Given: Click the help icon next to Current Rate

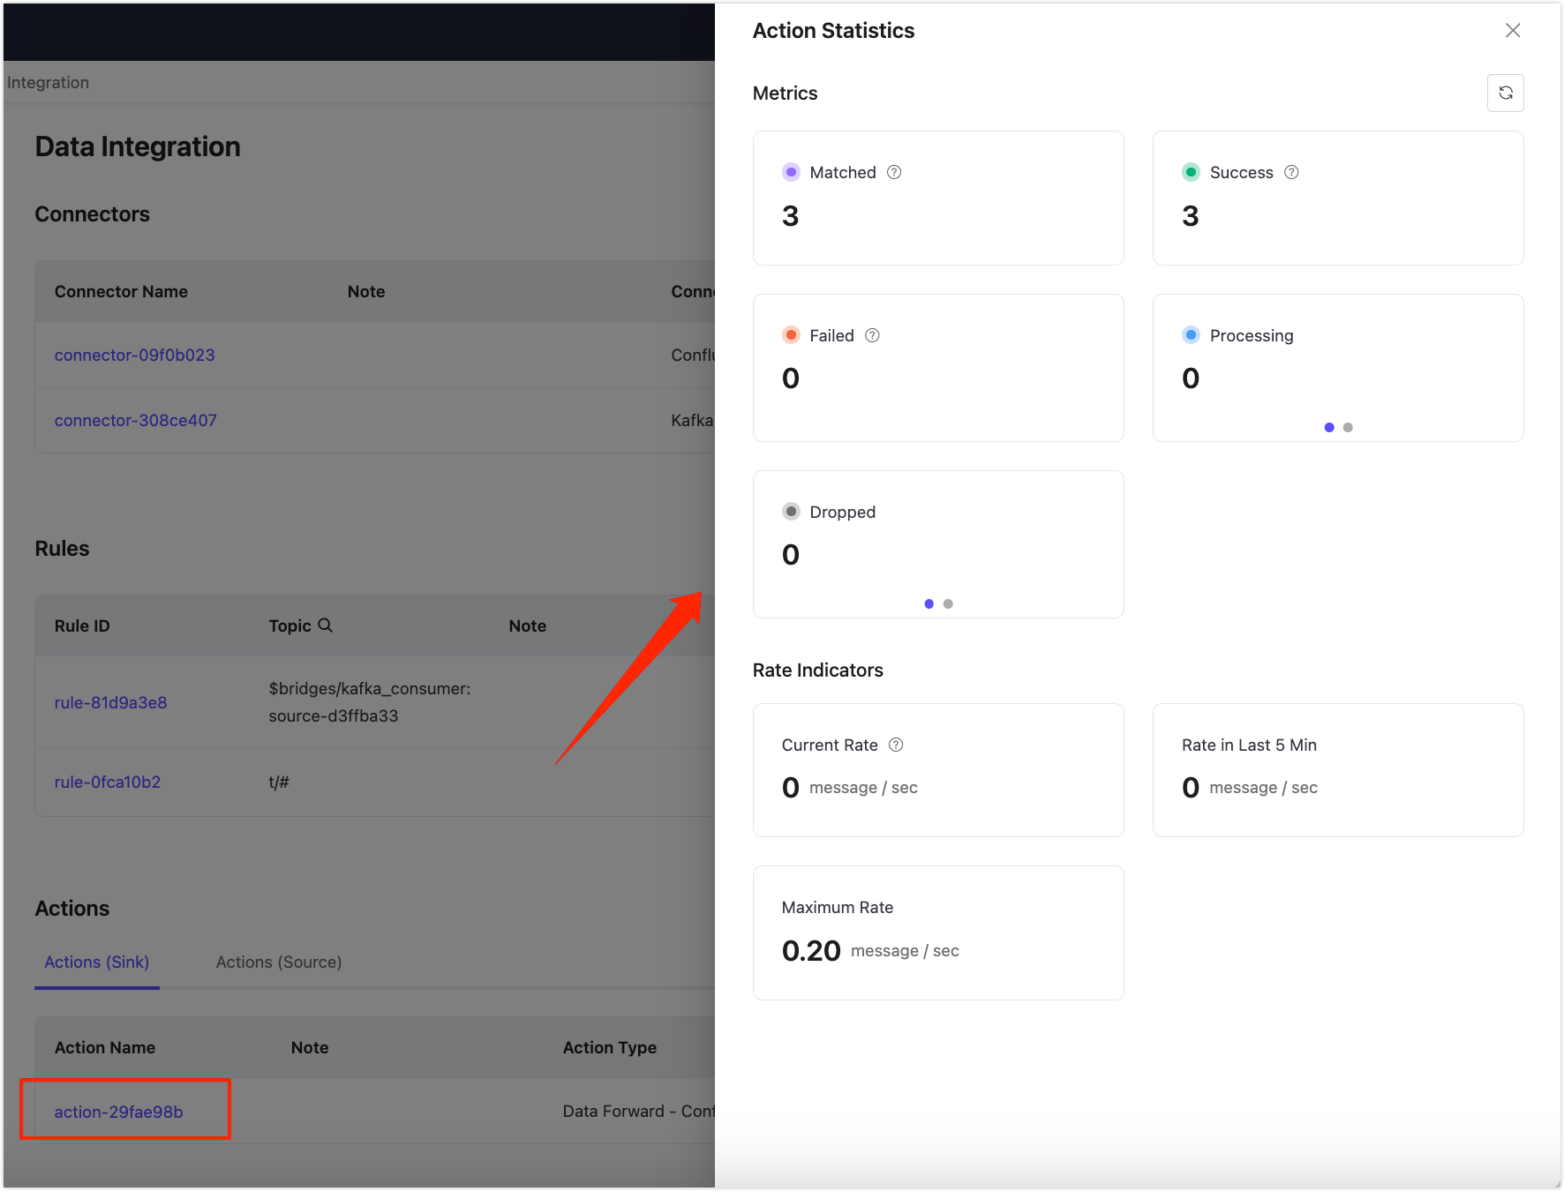Looking at the screenshot, I should (896, 745).
